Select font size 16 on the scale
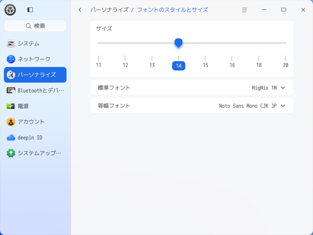 232,65
